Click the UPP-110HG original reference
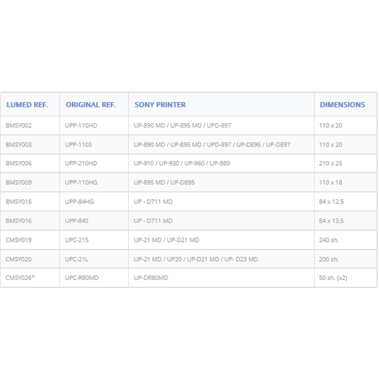This screenshot has width=379, height=379. (81, 183)
